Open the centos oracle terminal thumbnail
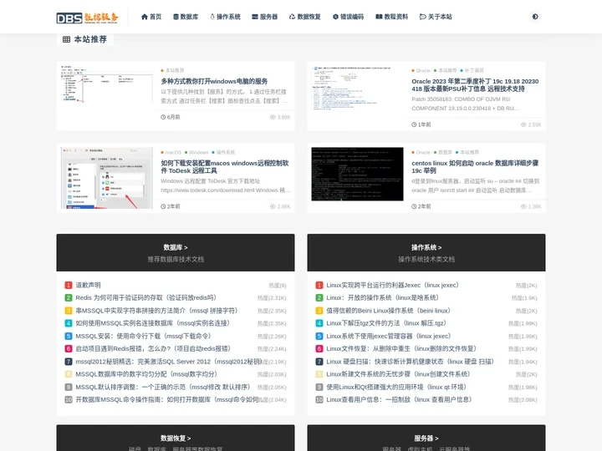This screenshot has width=602, height=451. [x=357, y=174]
